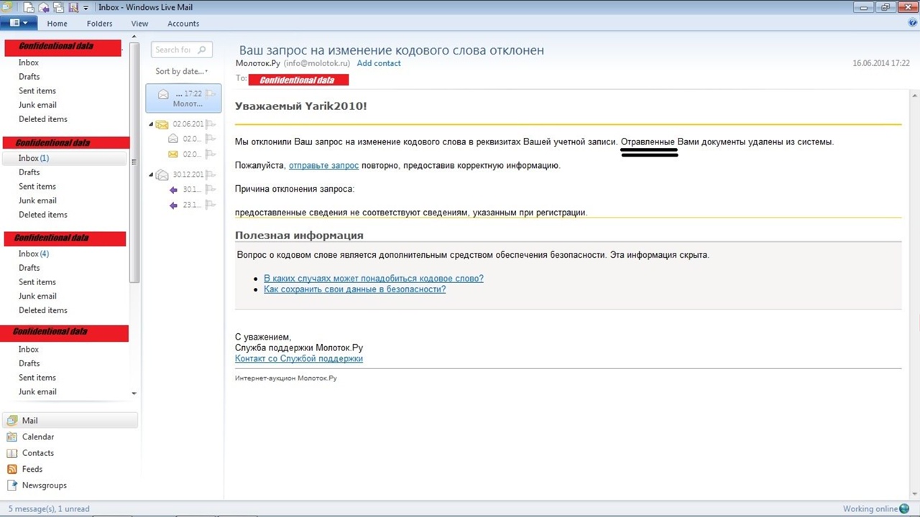This screenshot has height=517, width=920.
Task: Click the search magnifier icon
Action: (x=202, y=50)
